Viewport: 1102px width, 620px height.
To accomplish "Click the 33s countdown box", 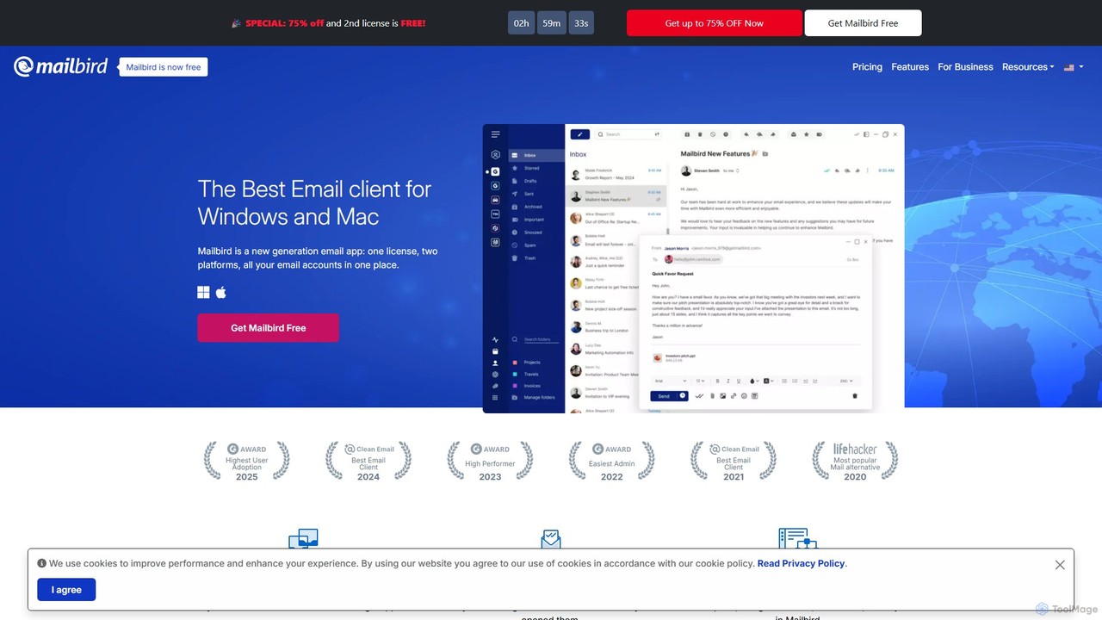I will pos(581,23).
